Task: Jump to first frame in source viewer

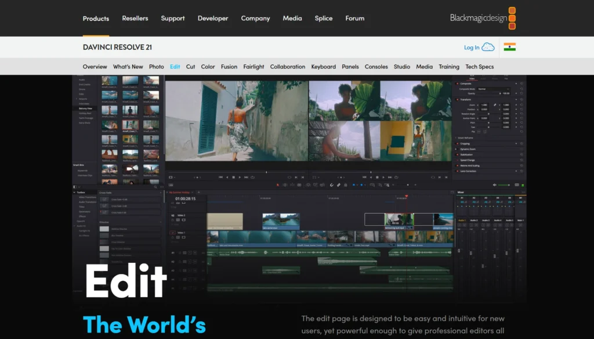Action: click(220, 177)
